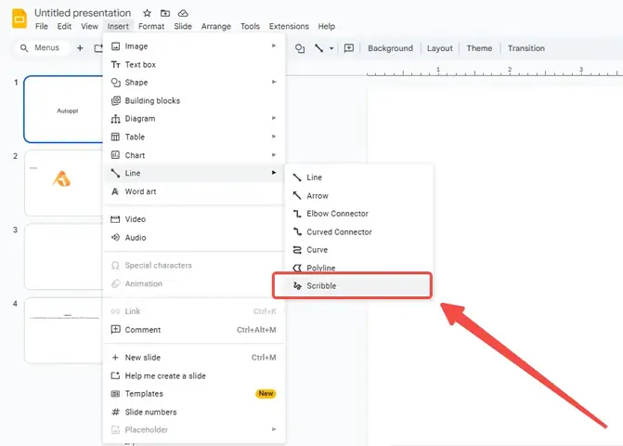Image resolution: width=623 pixels, height=446 pixels.
Task: Pick Arrow from the Line submenu
Action: [x=358, y=195]
